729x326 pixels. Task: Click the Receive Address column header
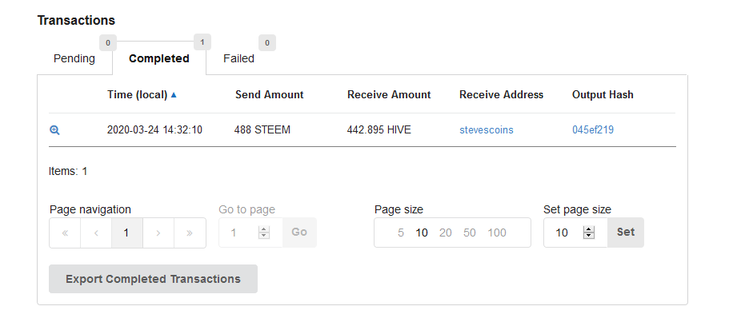[x=501, y=95]
